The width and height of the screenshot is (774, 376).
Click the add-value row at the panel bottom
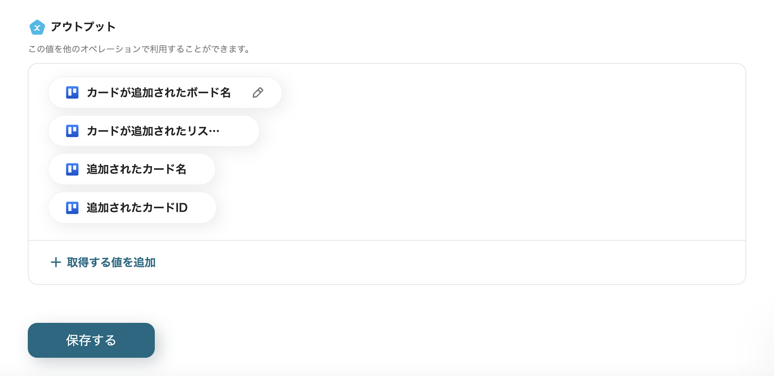[x=103, y=262]
